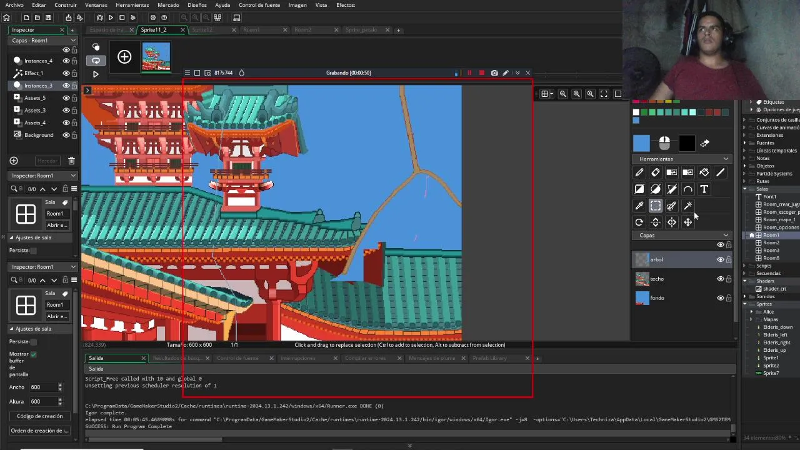
Task: Click the filled Rectangle shape tool
Action: (639, 189)
